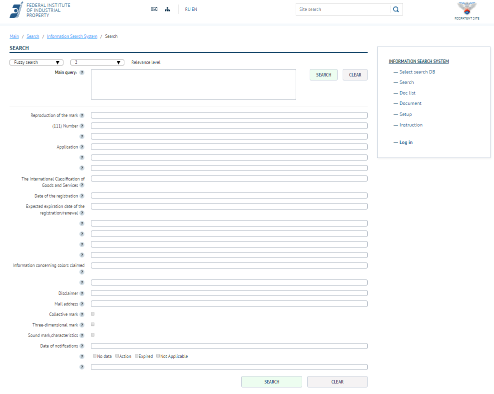The image size is (494, 394).
Task: Open Information Search System in the breadcrumb
Action: 72,36
